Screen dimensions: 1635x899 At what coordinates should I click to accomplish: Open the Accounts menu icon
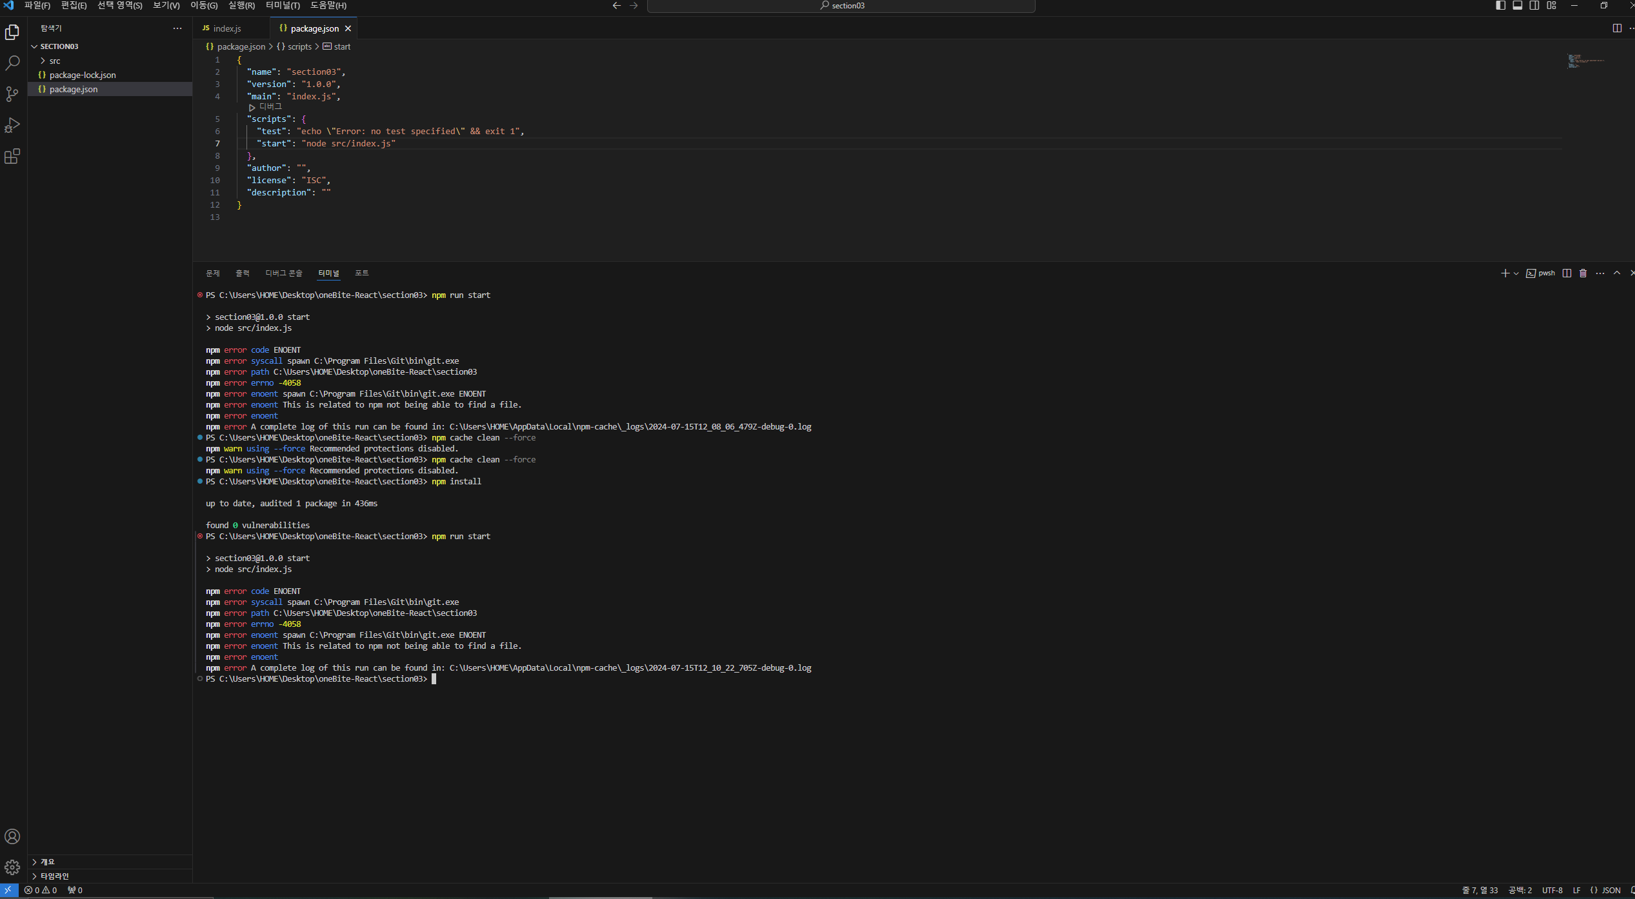[12, 836]
